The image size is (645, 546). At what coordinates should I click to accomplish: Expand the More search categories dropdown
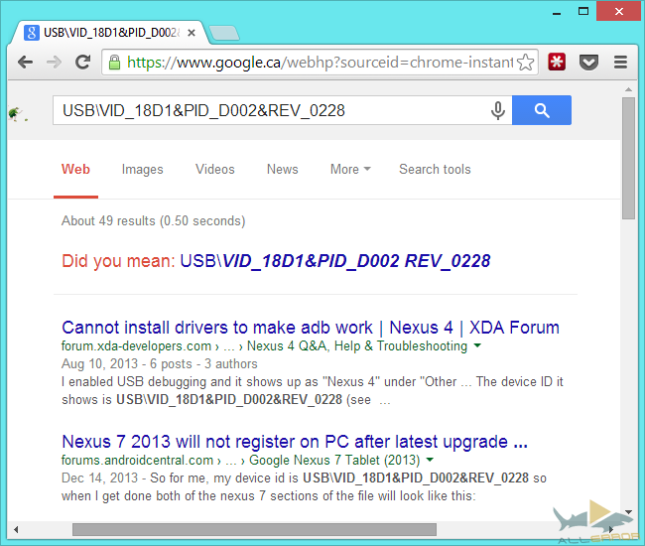pyautogui.click(x=350, y=169)
